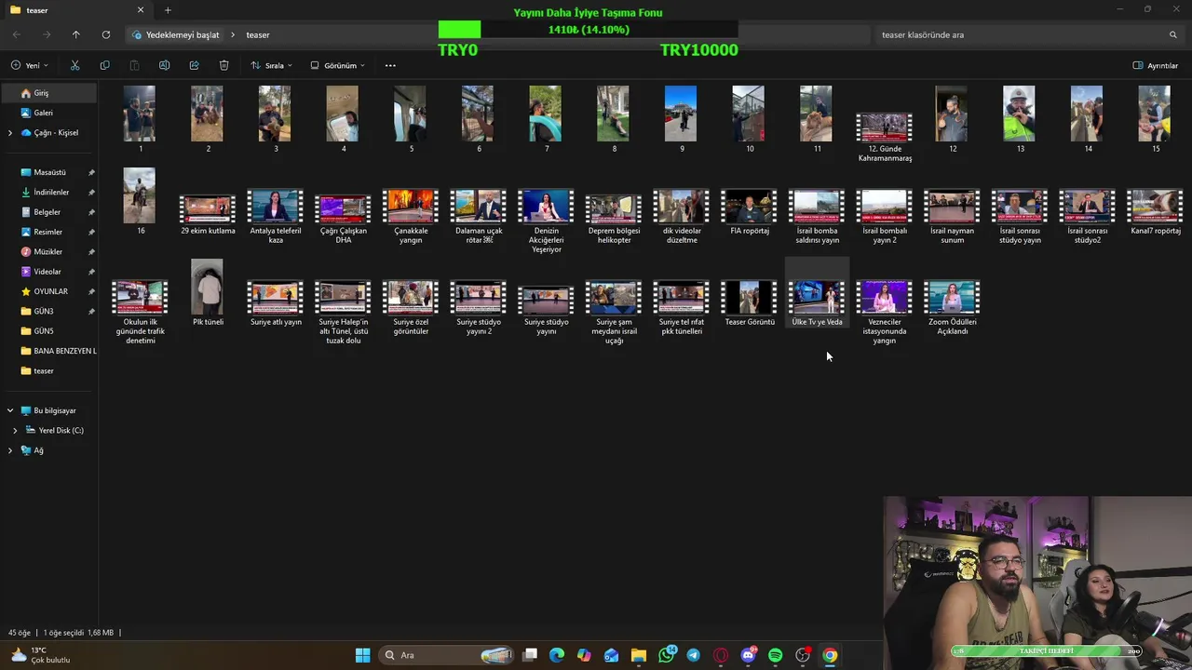Open File Explorer taskbar icon
1192x670 pixels.
point(639,655)
